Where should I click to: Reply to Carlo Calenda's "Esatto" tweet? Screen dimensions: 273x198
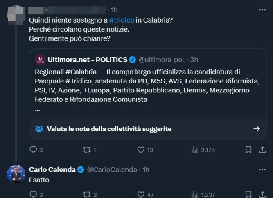click(33, 195)
